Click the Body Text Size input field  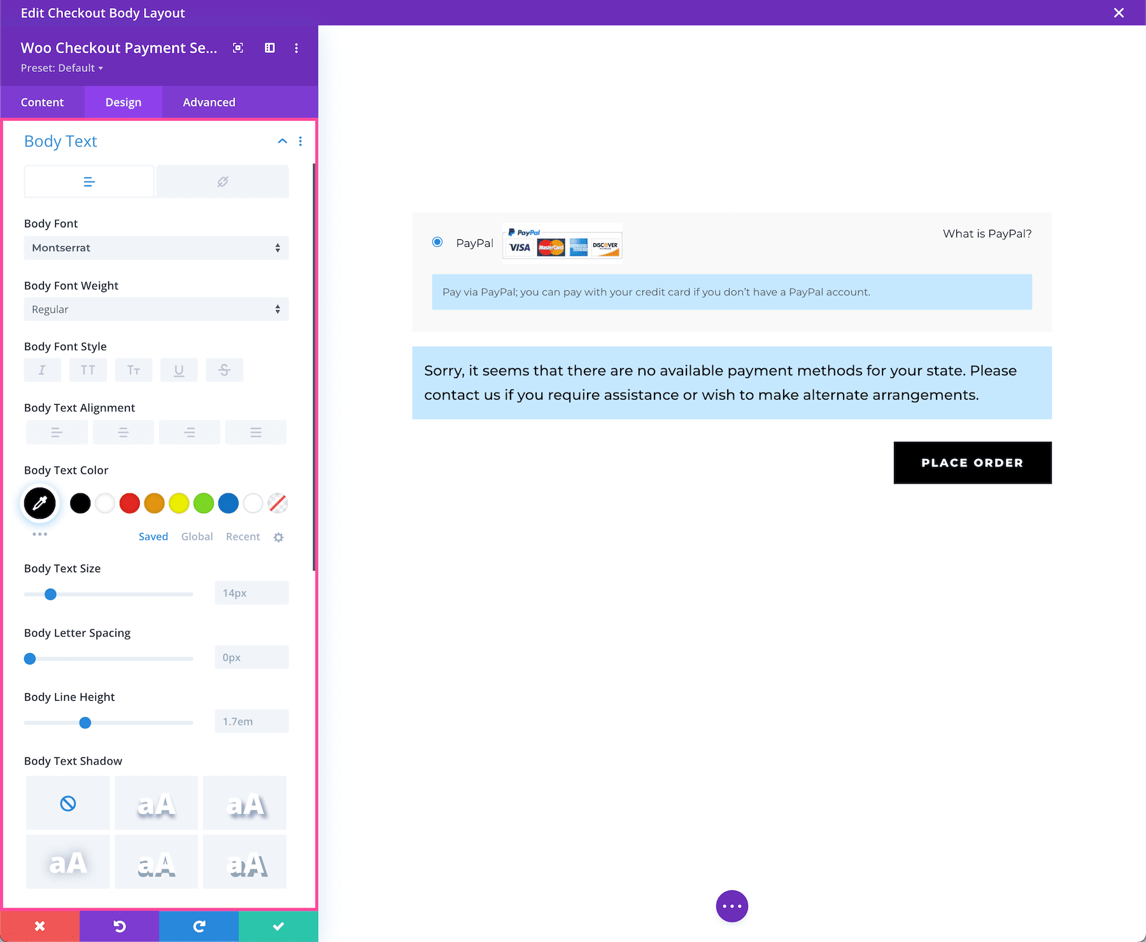[x=251, y=593]
